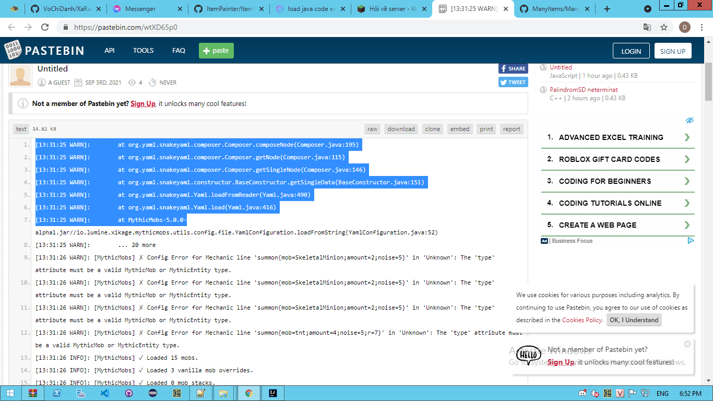Click the Twitter TWEET button

point(513,82)
